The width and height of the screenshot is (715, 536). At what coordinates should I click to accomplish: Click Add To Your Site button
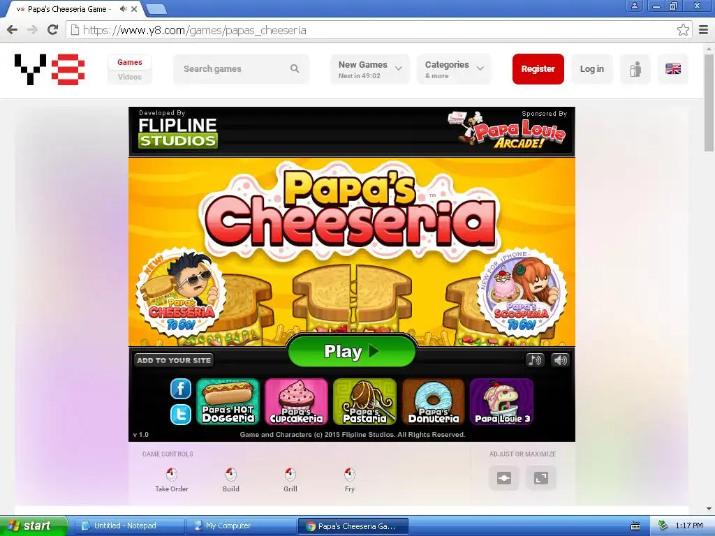[174, 360]
